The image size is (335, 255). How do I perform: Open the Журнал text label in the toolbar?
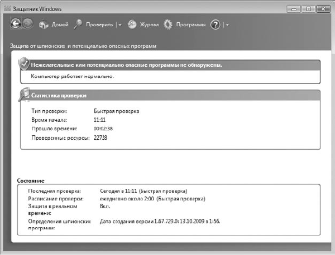[149, 25]
